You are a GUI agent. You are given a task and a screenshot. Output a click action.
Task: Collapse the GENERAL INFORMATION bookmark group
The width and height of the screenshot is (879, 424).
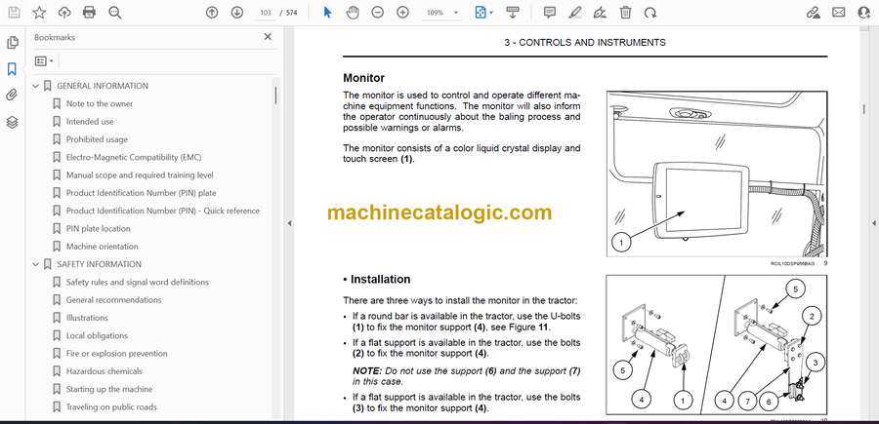(36, 86)
